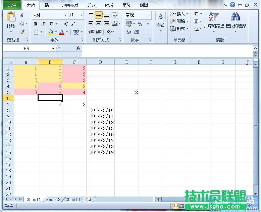
Task: Open Find and Select (查找和选择) binoculars
Action: (x=236, y=20)
